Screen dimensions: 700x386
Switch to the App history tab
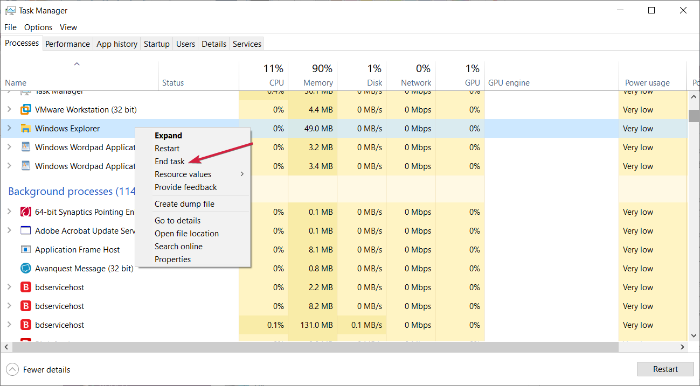(x=117, y=44)
